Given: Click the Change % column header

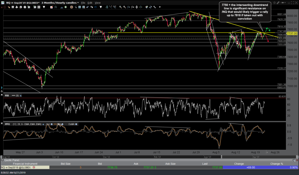Looking at the screenshot, I should [277, 164].
